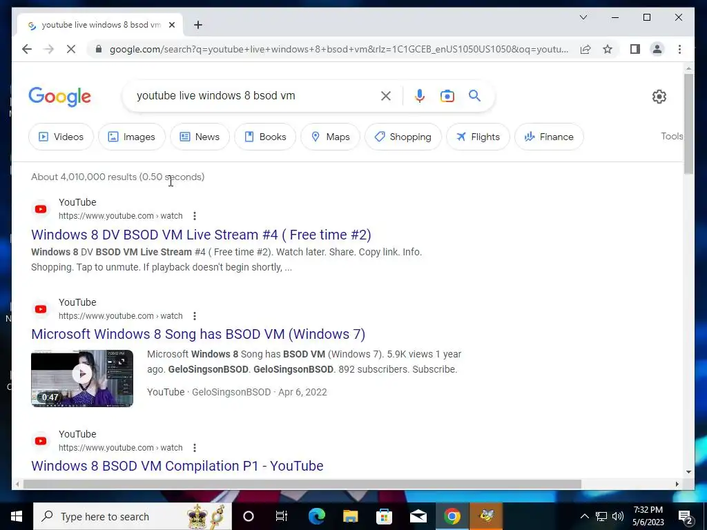Screen dimensions: 707x530
Task: Clear the Google search query
Action: [385, 95]
